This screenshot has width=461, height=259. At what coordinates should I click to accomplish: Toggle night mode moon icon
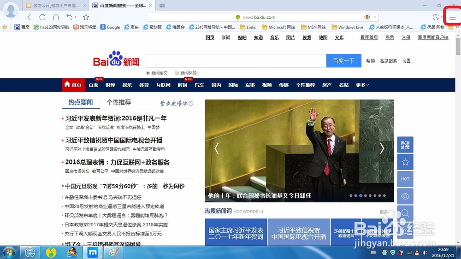coord(436,17)
